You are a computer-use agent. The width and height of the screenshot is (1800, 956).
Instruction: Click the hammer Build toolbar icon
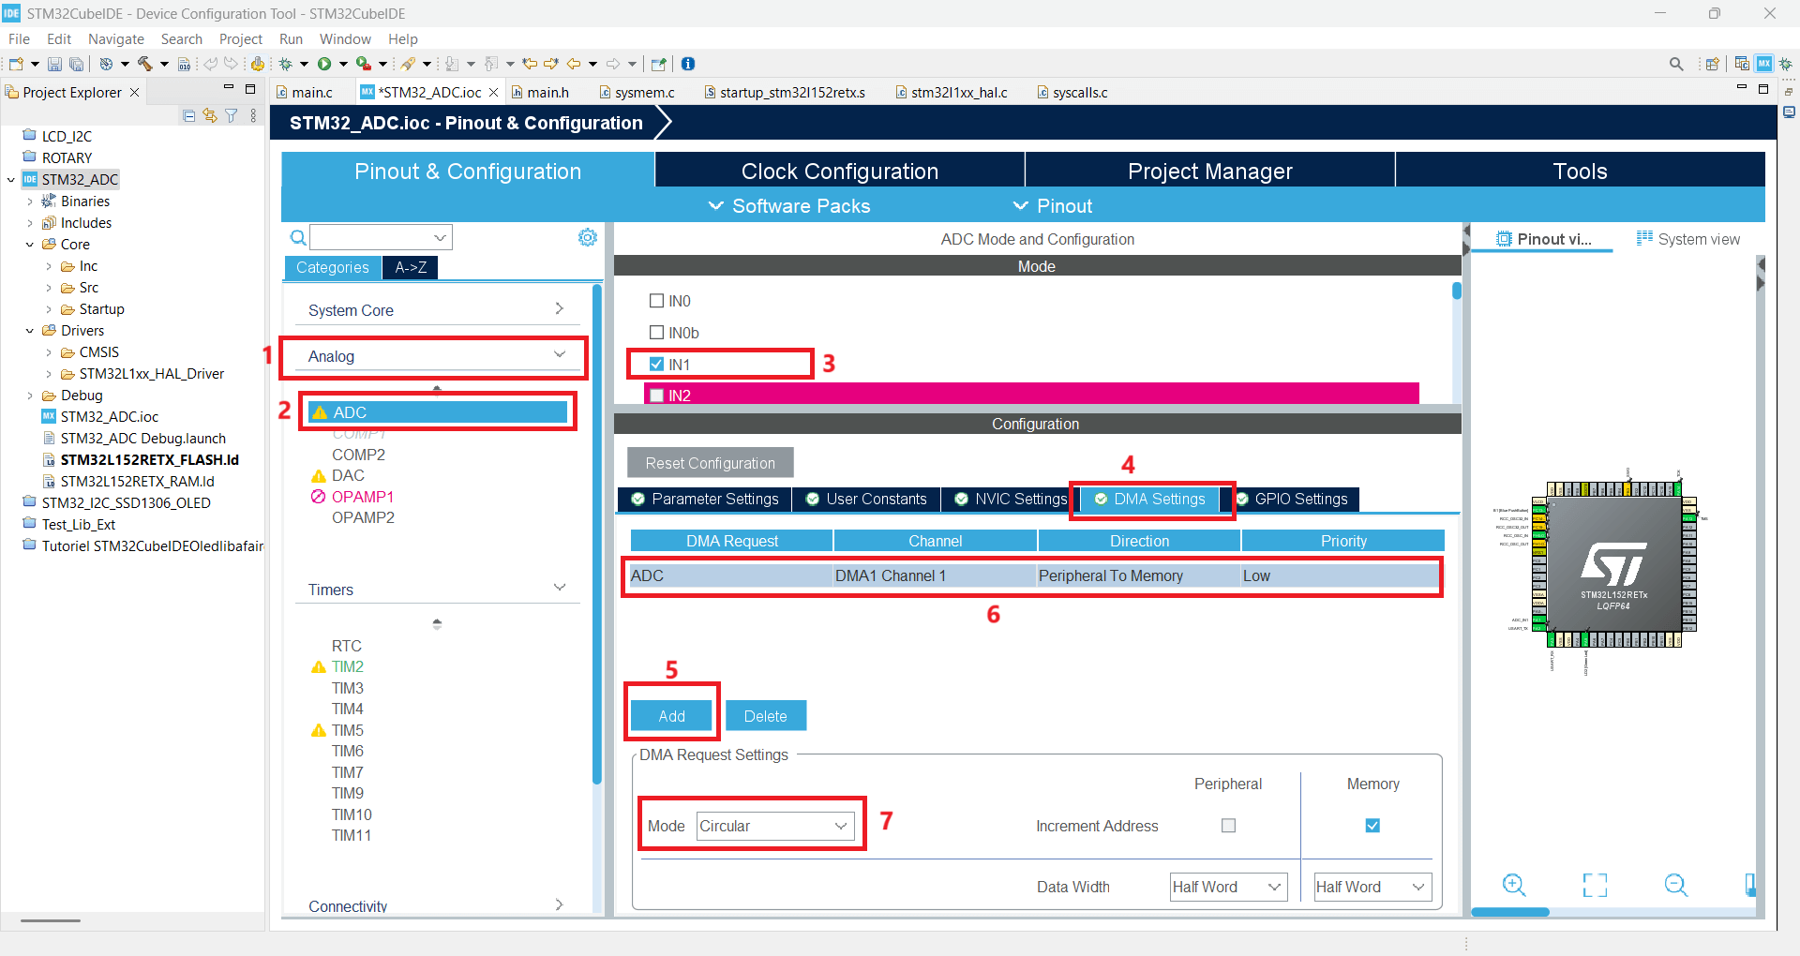click(x=145, y=64)
